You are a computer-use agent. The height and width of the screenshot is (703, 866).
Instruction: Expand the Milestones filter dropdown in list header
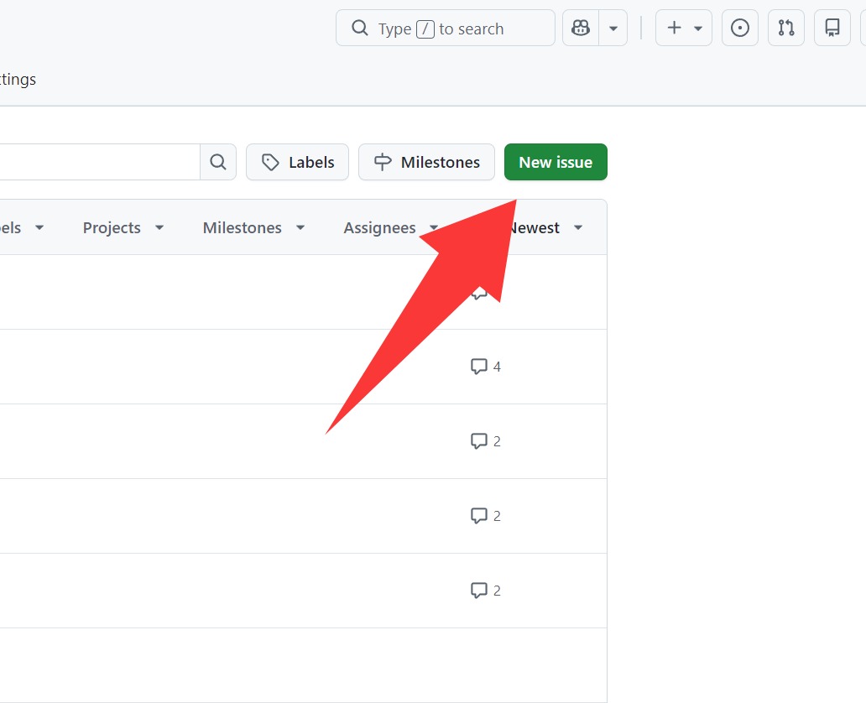pyautogui.click(x=253, y=228)
